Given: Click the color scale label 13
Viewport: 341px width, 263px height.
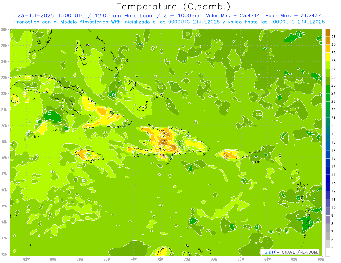Looking at the screenshot, I should click(x=334, y=183).
